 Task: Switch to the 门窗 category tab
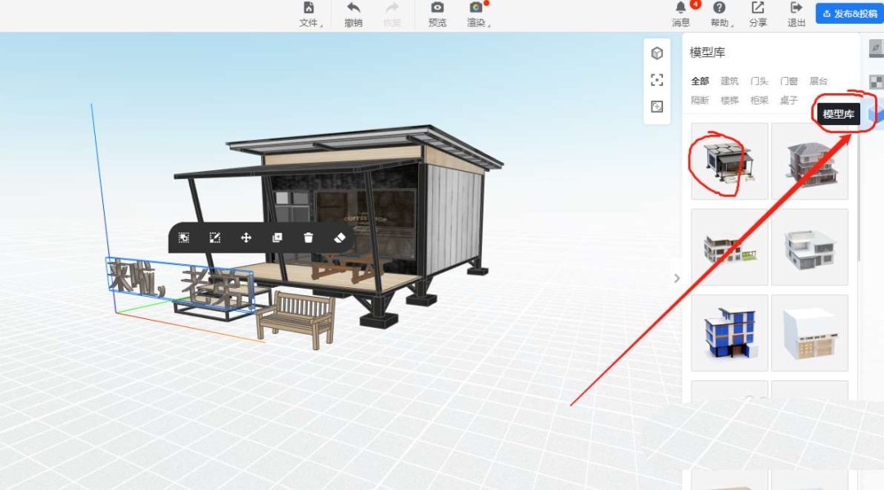point(788,81)
